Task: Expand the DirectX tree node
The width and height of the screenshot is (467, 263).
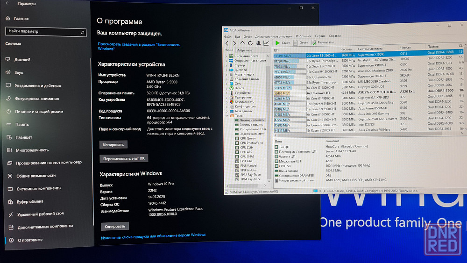Action: click(x=226, y=88)
